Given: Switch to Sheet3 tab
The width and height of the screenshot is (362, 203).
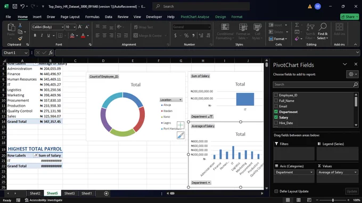Looking at the screenshot, I should point(69,193).
